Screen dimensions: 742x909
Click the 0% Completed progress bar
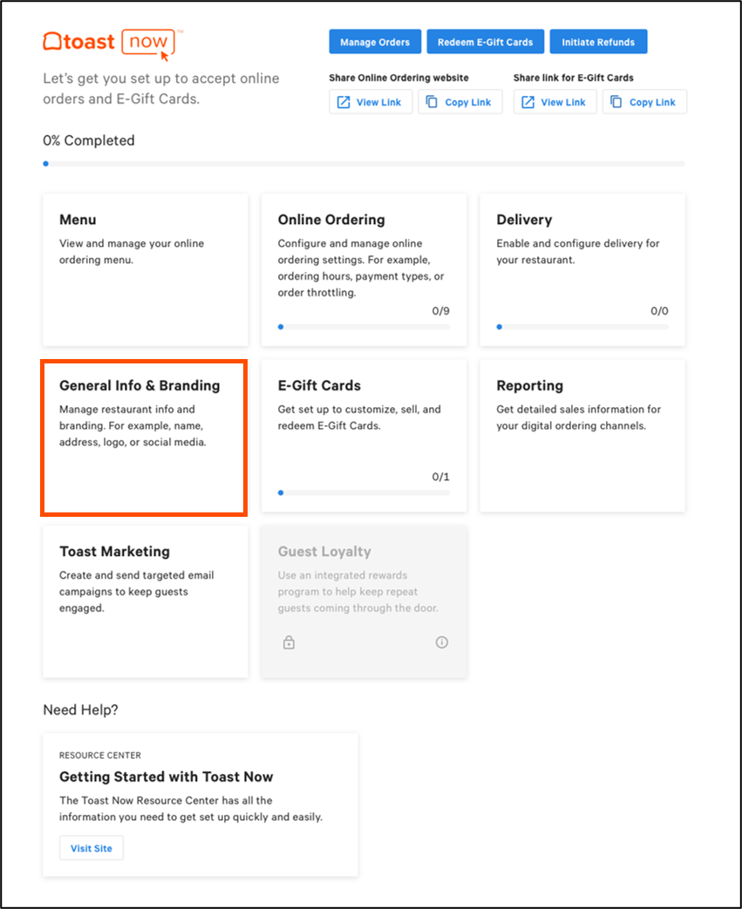click(364, 164)
